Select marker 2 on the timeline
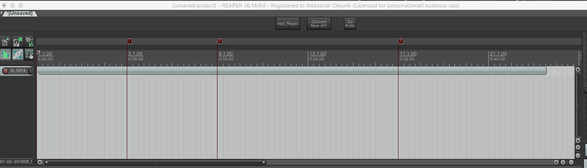This screenshot has width=587, height=168. click(x=220, y=41)
